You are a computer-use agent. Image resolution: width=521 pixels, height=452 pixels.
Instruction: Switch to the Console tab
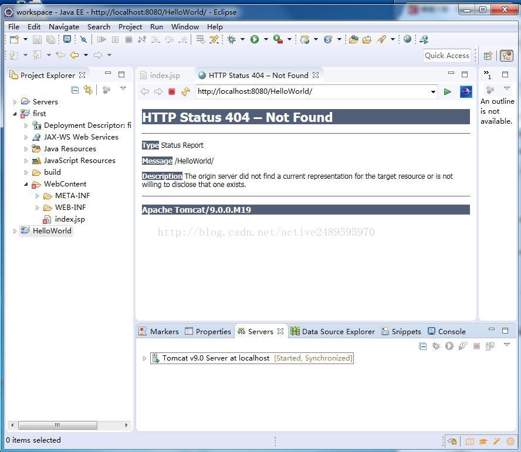446,331
